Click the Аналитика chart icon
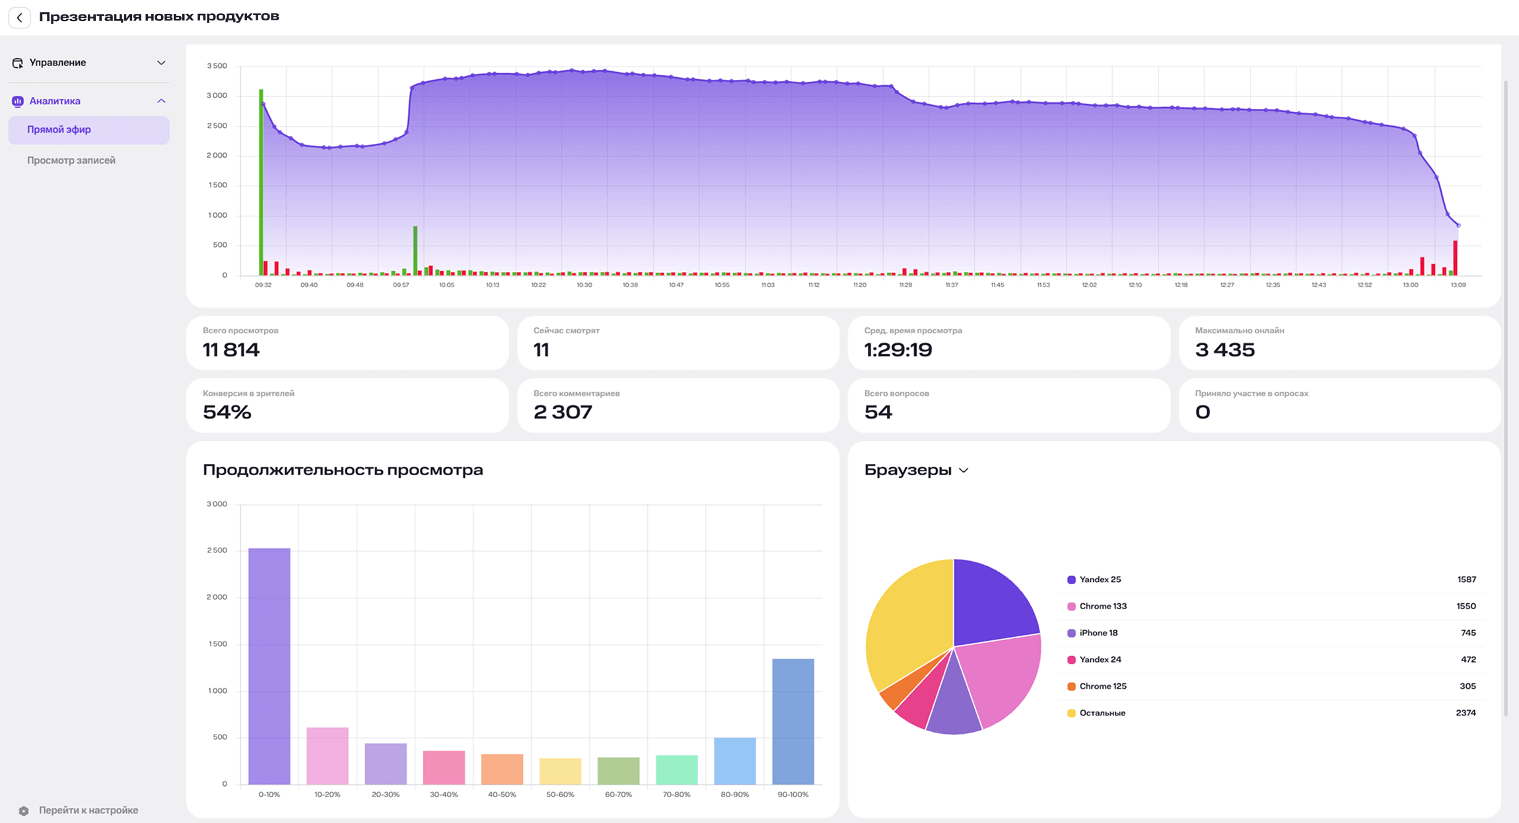 point(18,101)
